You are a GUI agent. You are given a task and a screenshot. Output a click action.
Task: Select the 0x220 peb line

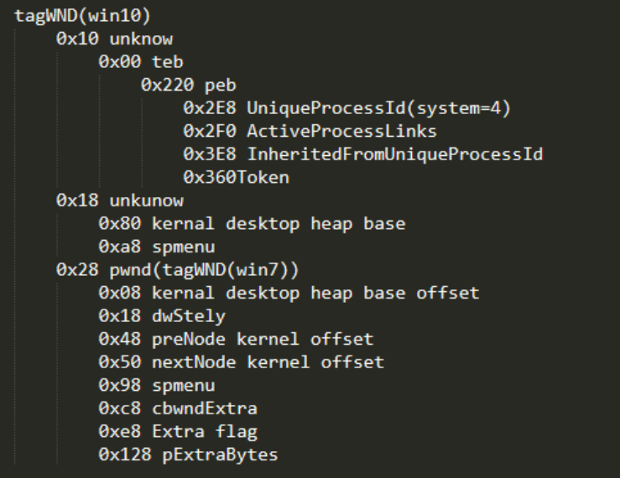click(x=189, y=86)
